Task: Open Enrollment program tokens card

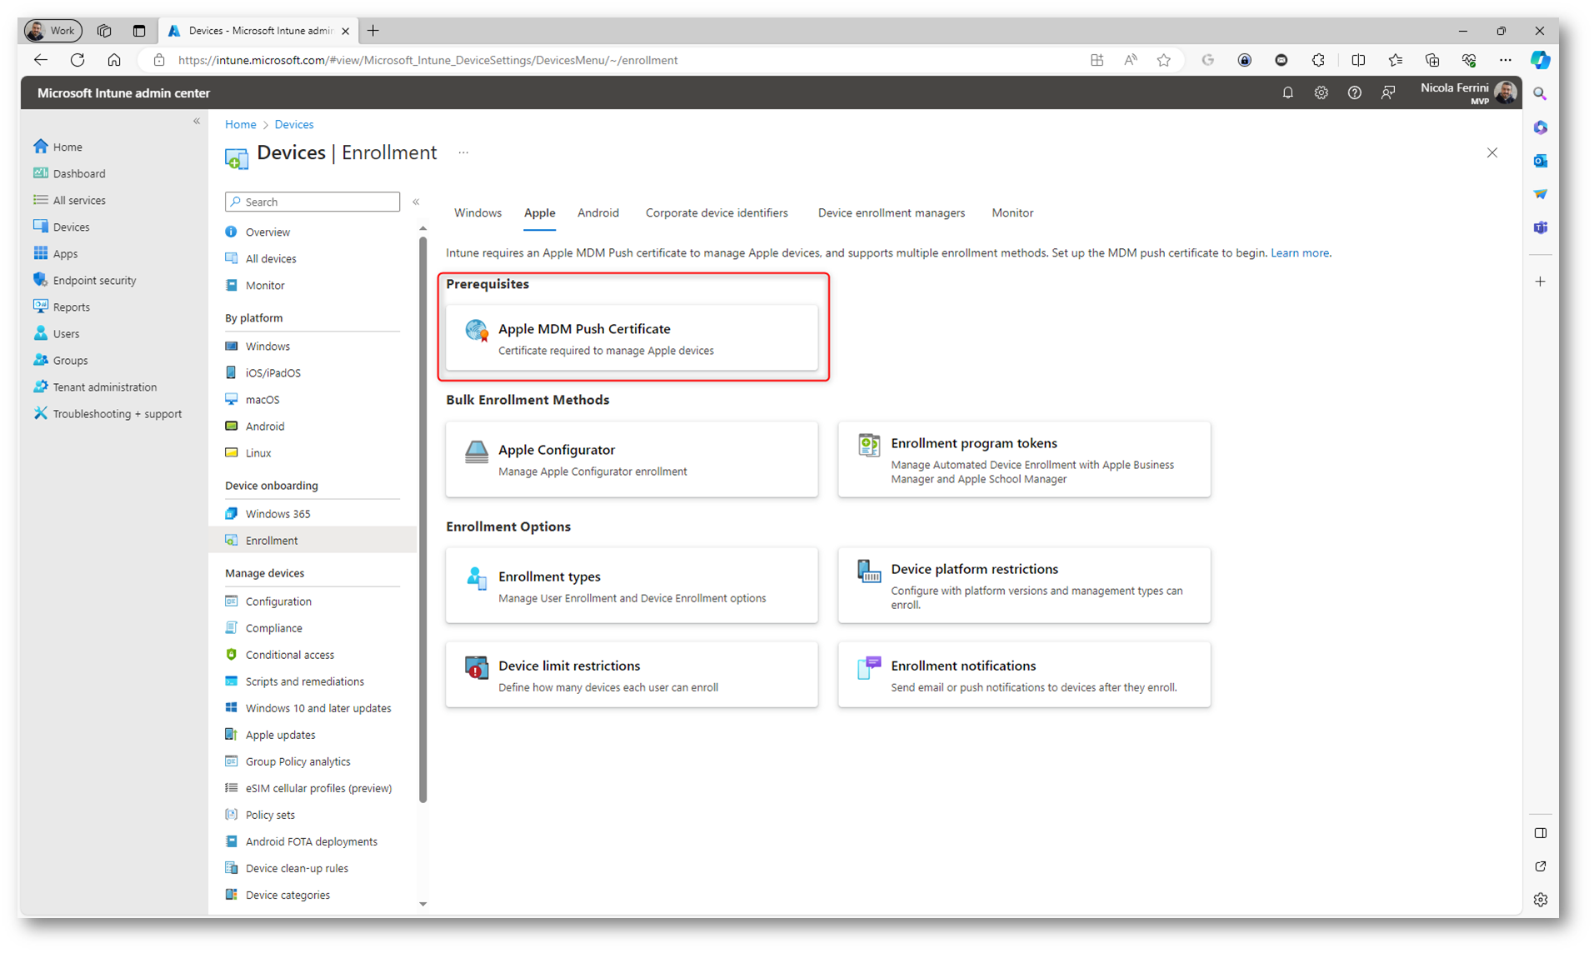Action: coord(1024,459)
